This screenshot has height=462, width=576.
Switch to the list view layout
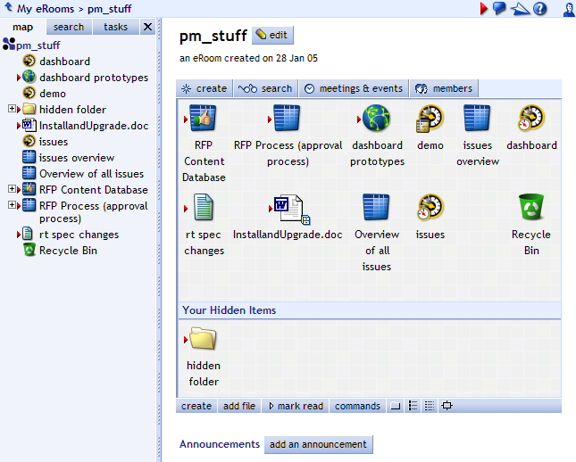click(412, 406)
